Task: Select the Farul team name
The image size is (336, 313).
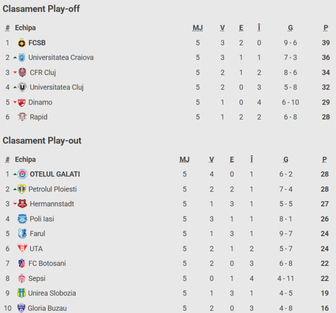Action: tap(37, 234)
